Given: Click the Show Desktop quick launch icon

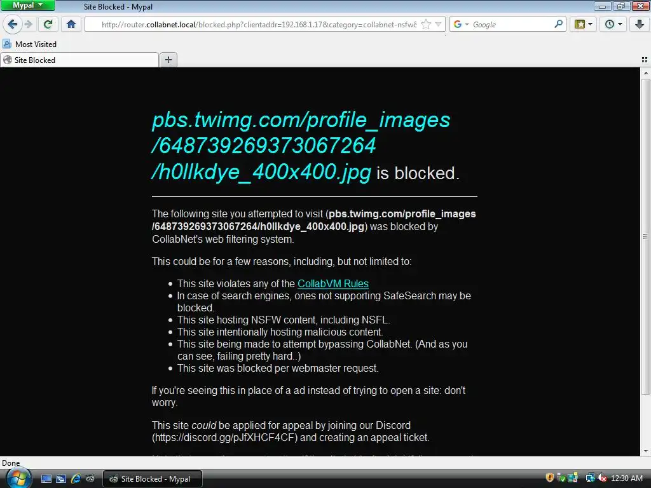Looking at the screenshot, I should [46, 478].
